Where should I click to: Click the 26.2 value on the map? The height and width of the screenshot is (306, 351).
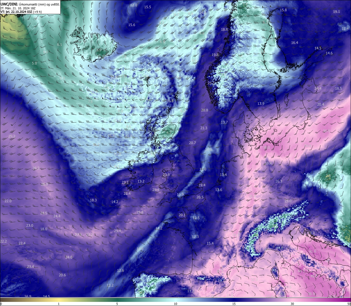36,168
